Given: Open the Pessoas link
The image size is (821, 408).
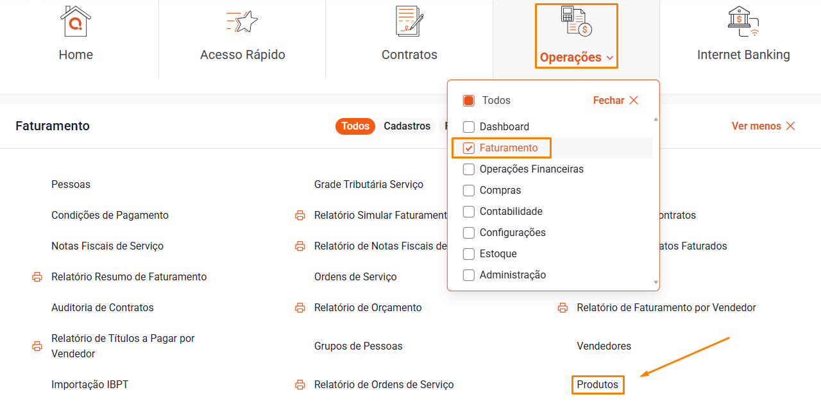Looking at the screenshot, I should (x=71, y=185).
